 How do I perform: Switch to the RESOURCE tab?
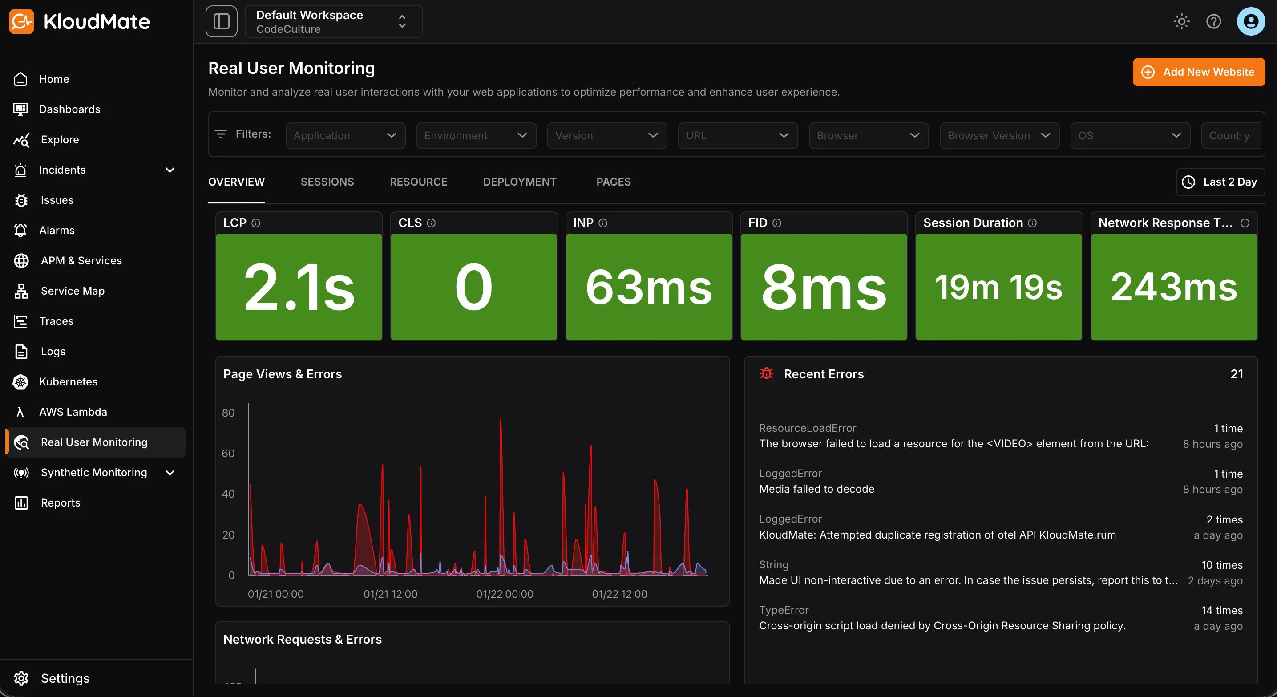point(418,182)
